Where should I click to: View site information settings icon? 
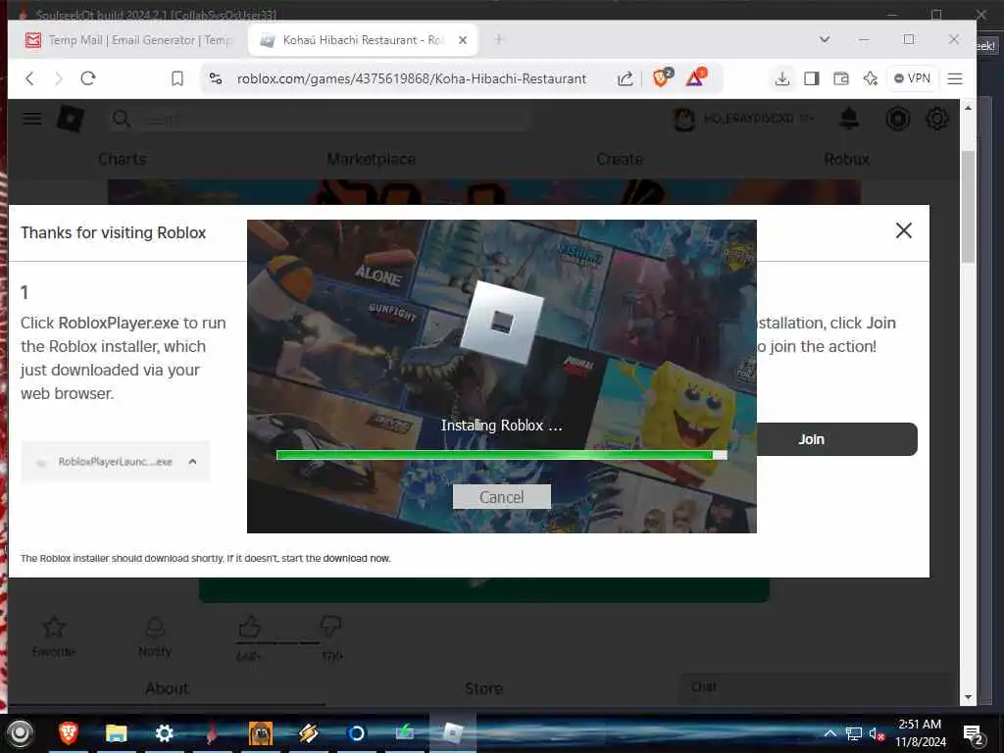[216, 78]
